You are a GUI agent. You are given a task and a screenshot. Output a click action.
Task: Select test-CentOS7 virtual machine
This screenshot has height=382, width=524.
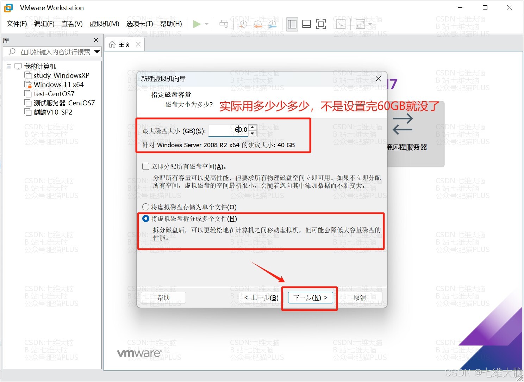coord(54,94)
